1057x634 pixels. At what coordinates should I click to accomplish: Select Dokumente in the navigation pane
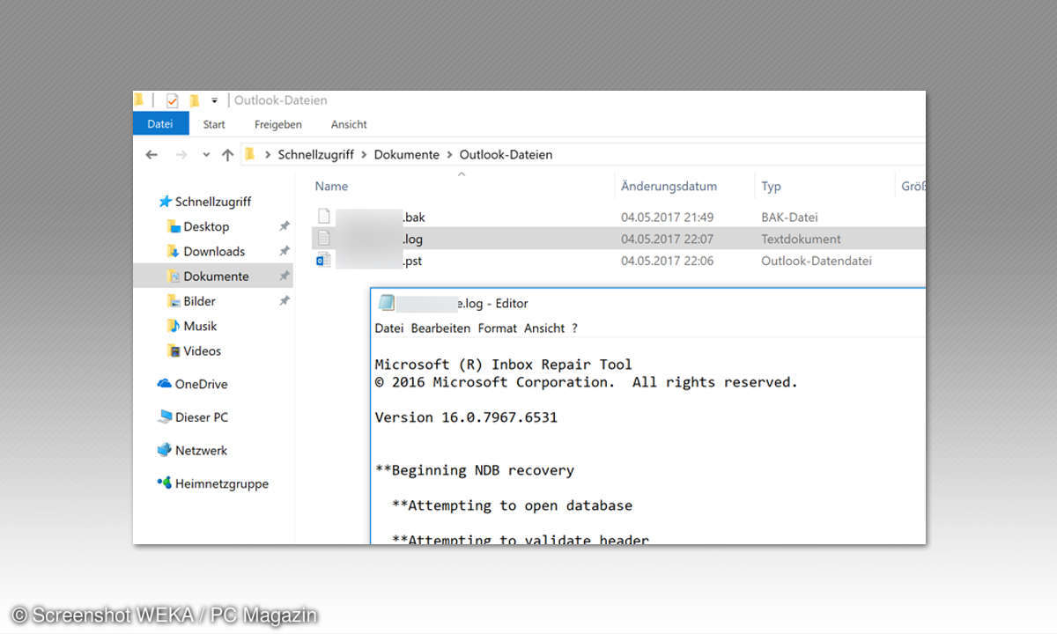pyautogui.click(x=216, y=276)
